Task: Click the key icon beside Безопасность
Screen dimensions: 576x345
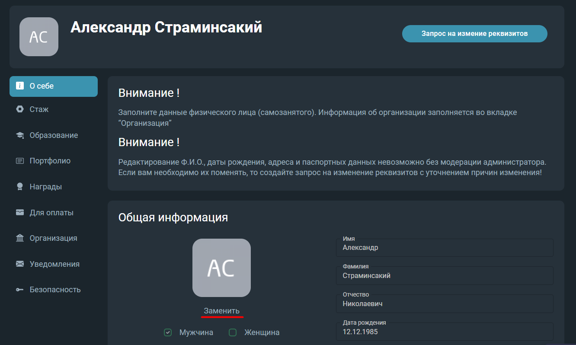Action: (x=19, y=290)
